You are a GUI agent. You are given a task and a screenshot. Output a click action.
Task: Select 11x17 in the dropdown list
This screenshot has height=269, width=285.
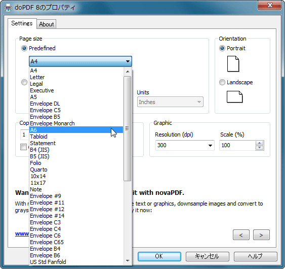point(76,183)
